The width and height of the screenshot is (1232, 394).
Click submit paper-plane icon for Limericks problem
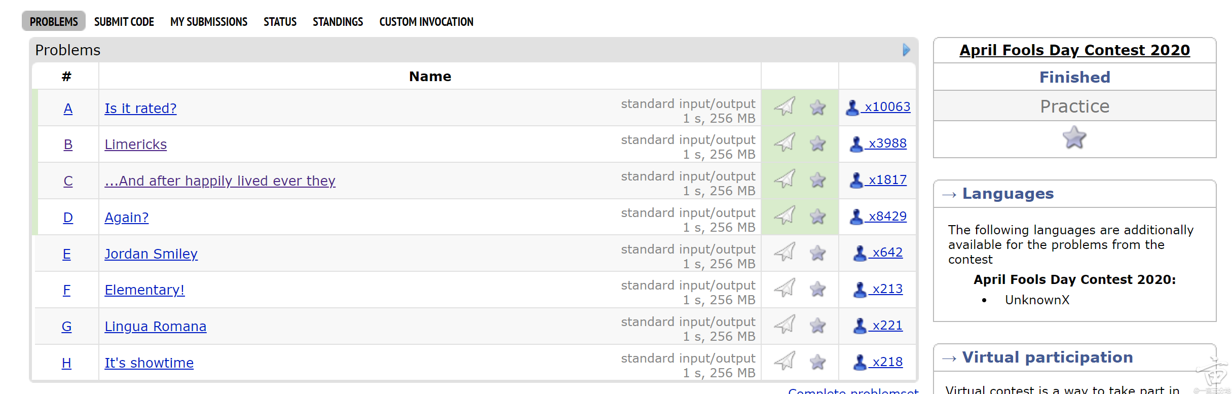pos(784,143)
